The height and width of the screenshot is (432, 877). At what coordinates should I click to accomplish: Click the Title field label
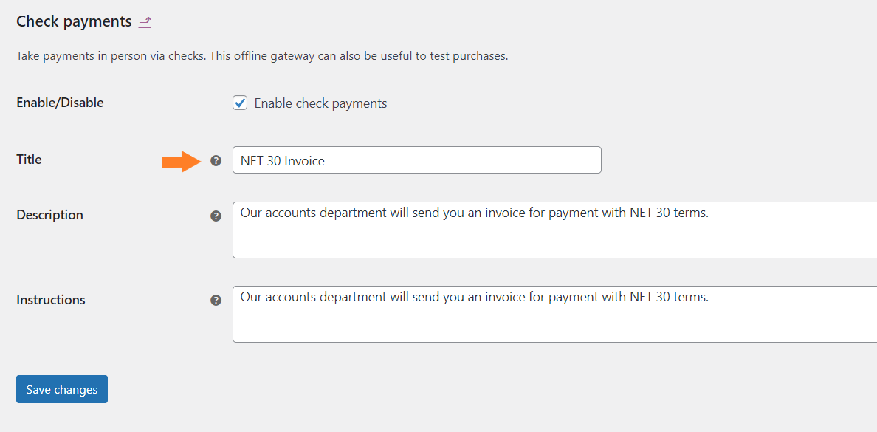[29, 160]
